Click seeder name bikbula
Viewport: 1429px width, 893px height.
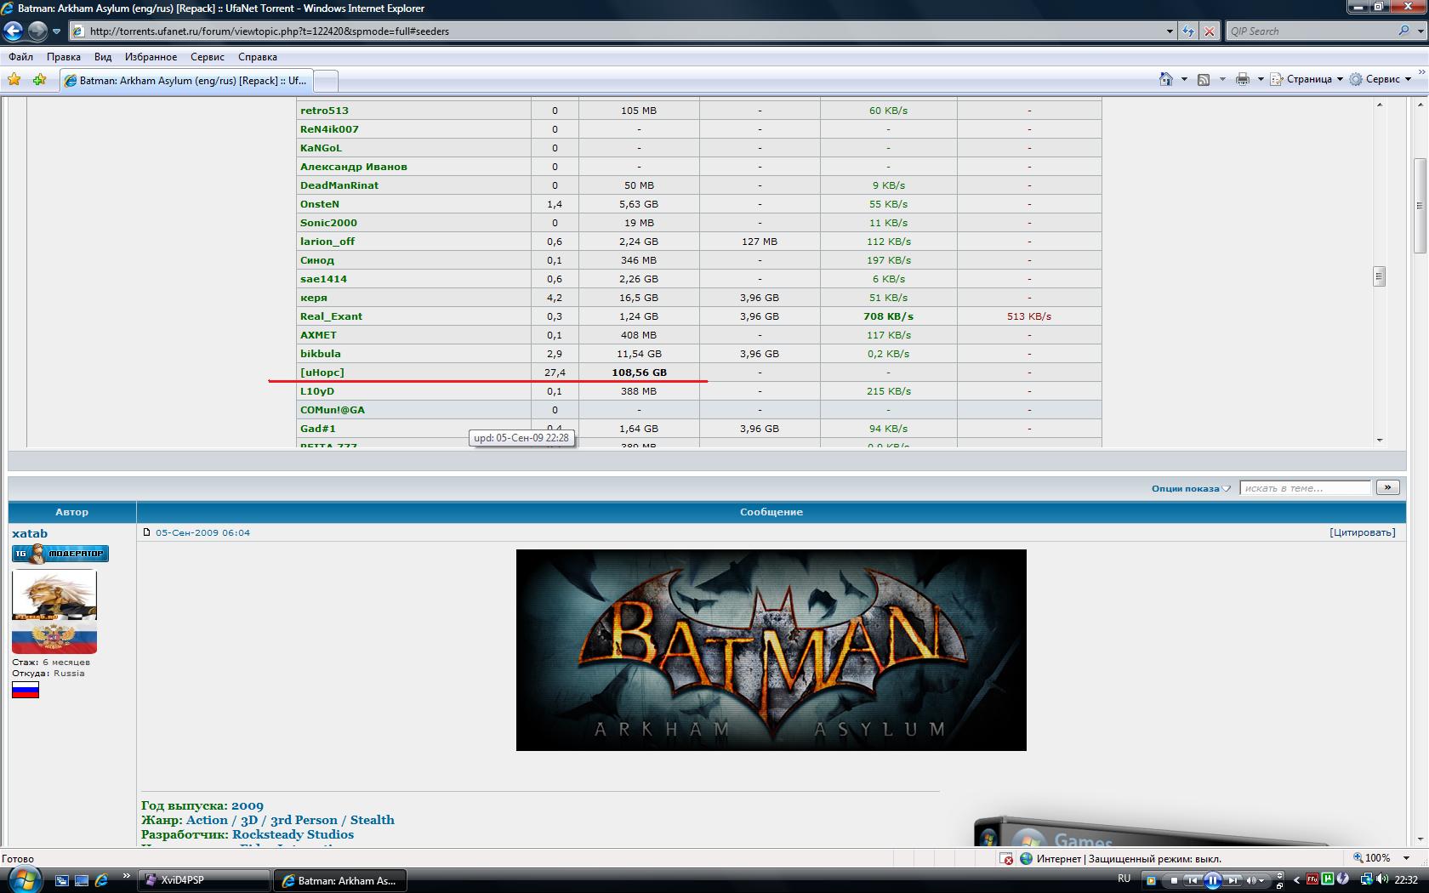coord(320,354)
